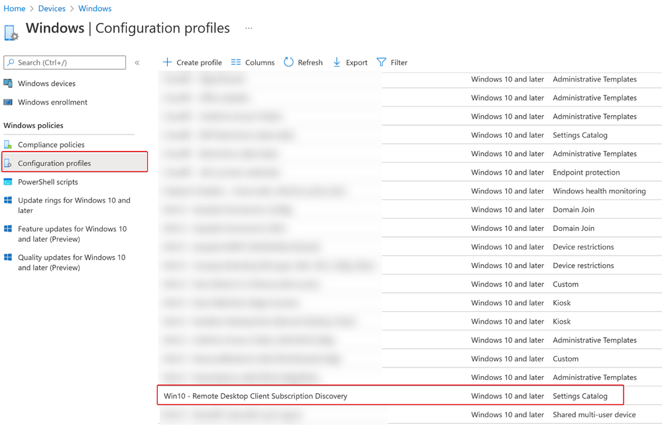Click the Refresh label
662x425 pixels.
pyautogui.click(x=310, y=62)
